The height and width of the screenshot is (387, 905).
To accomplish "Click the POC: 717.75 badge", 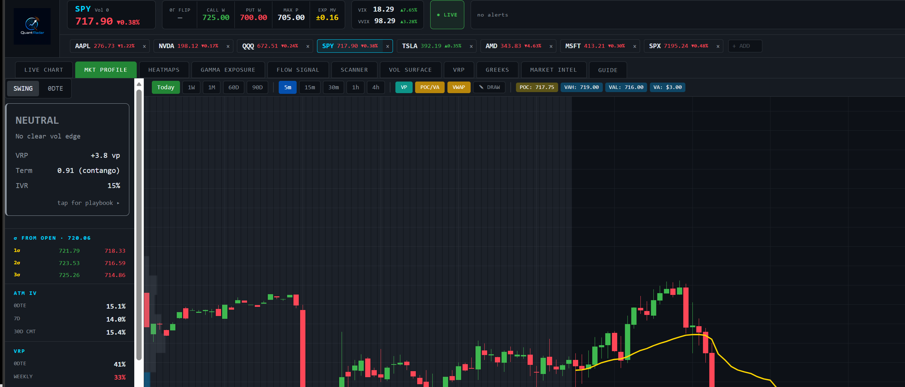I will (537, 88).
